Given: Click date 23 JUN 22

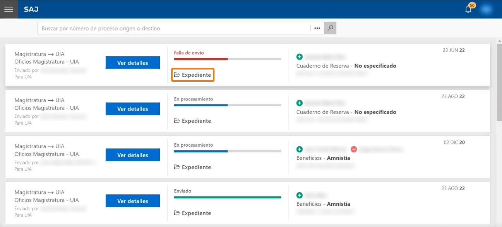Looking at the screenshot, I should click(454, 50).
